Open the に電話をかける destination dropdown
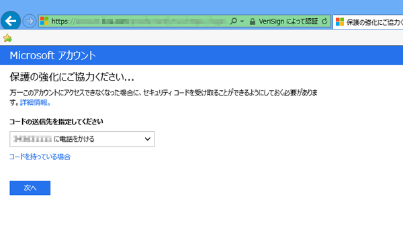Viewport: 403px width, 242px height. coord(82,139)
